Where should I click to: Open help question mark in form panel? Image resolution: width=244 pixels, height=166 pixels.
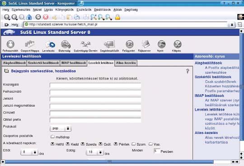click(188, 71)
